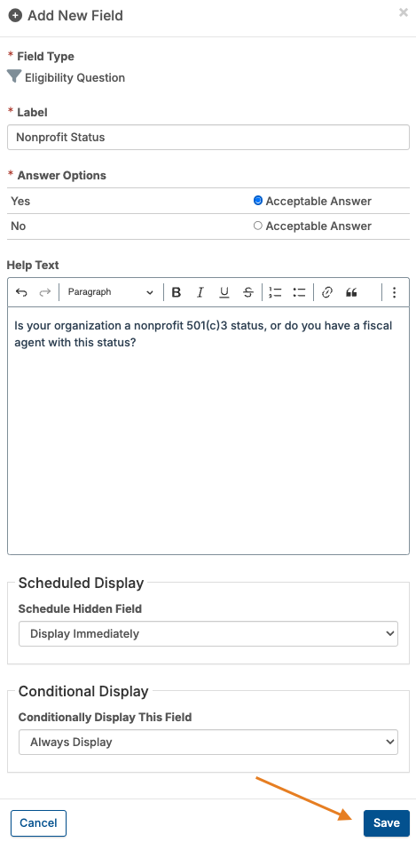Insert a block quote
This screenshot has height=842, width=416.
pos(351,292)
